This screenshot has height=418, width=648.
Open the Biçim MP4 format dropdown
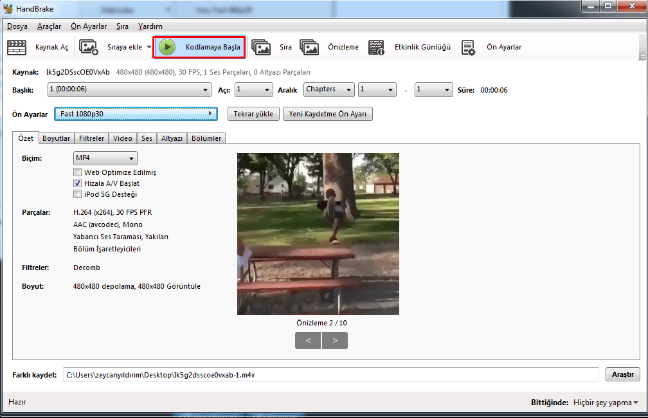coord(105,158)
